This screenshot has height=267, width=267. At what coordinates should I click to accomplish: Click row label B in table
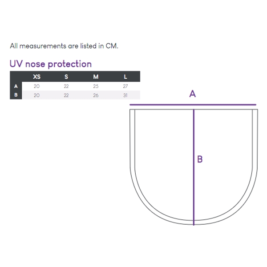(x=16, y=95)
